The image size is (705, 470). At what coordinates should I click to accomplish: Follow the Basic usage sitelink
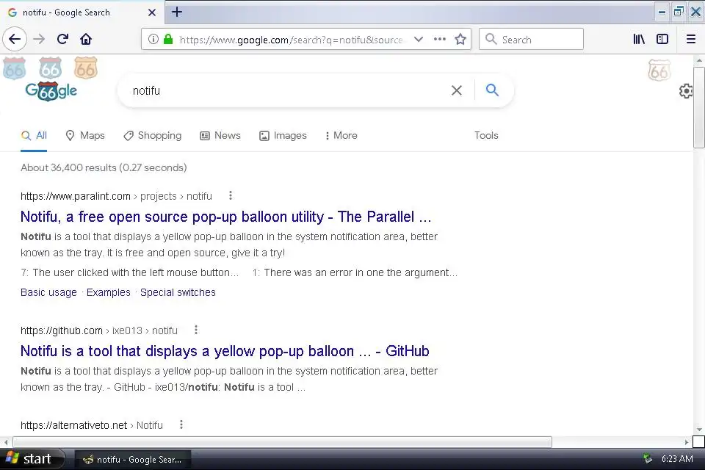[48, 292]
